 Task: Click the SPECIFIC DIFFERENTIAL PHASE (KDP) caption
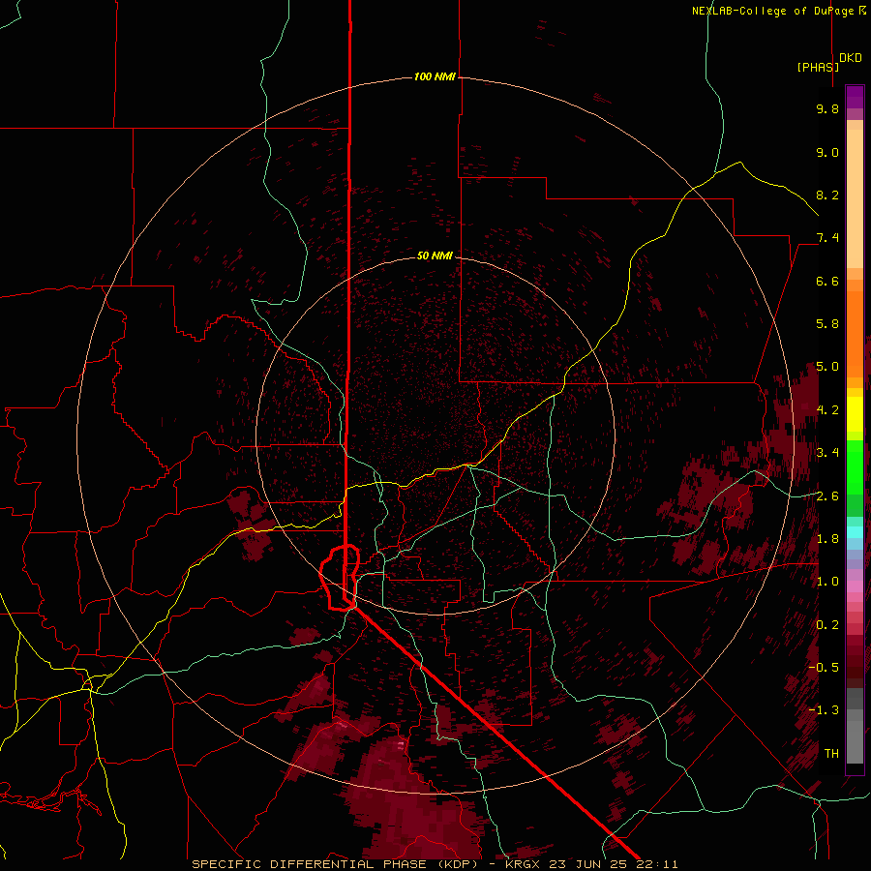click(x=335, y=864)
